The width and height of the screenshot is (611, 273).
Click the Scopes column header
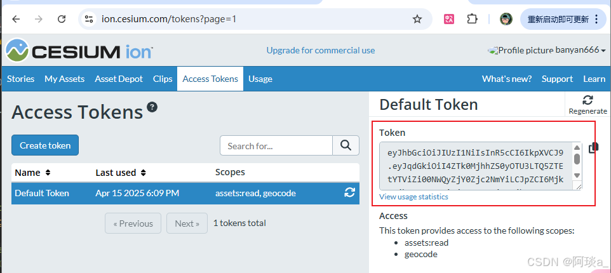coord(230,172)
